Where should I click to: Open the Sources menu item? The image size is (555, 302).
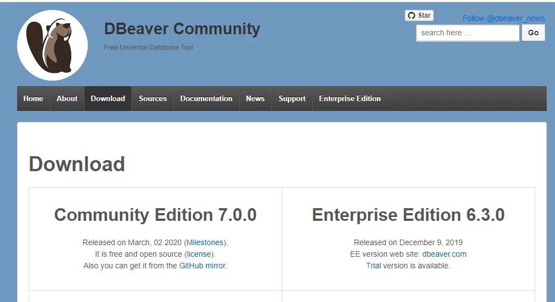(x=153, y=98)
